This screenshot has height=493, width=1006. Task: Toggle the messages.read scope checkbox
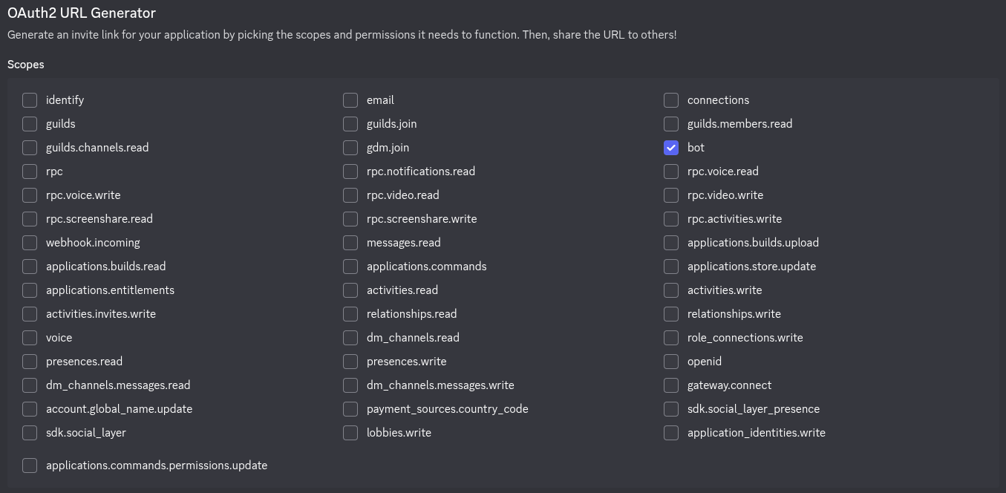(350, 243)
